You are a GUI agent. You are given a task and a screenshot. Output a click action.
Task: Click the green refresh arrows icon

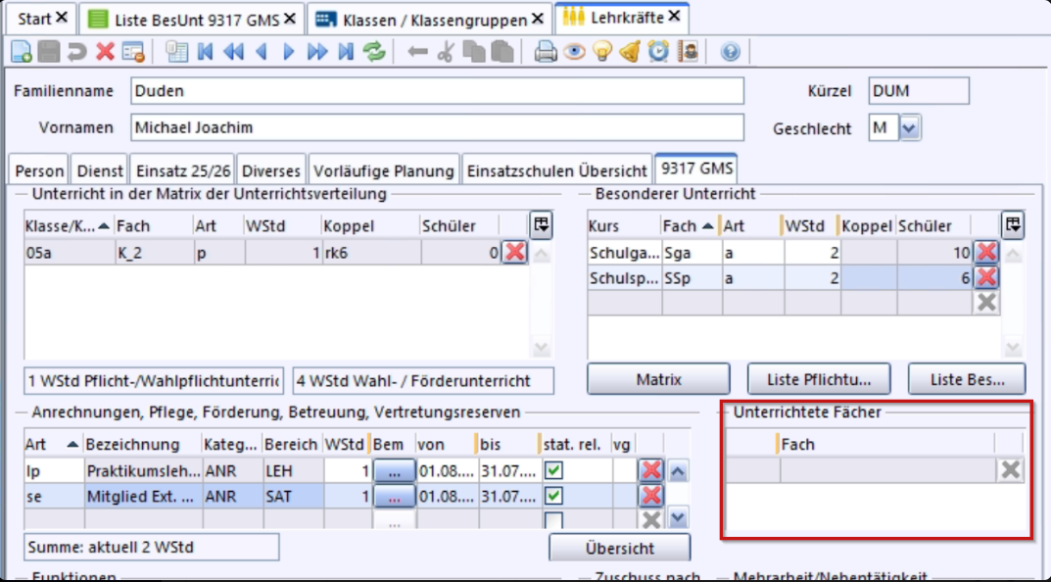point(374,52)
